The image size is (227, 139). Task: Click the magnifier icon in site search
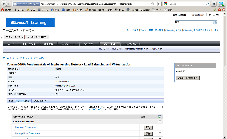click(215, 22)
